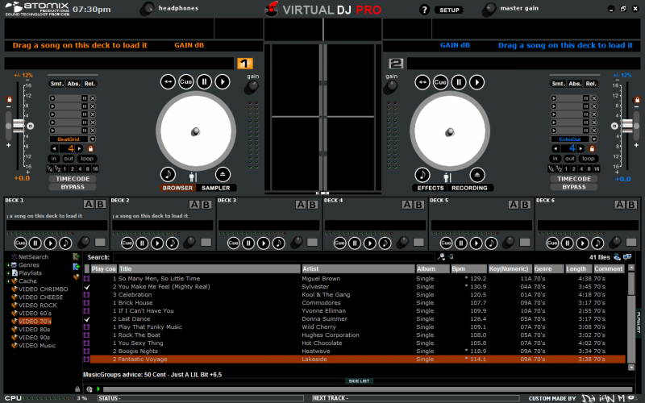Switch to the EFFECTS tab

431,188
